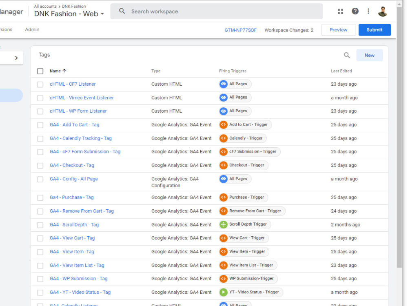408x306 pixels.
Task: Click the Remove From Cart trigger icon
Action: (223, 211)
